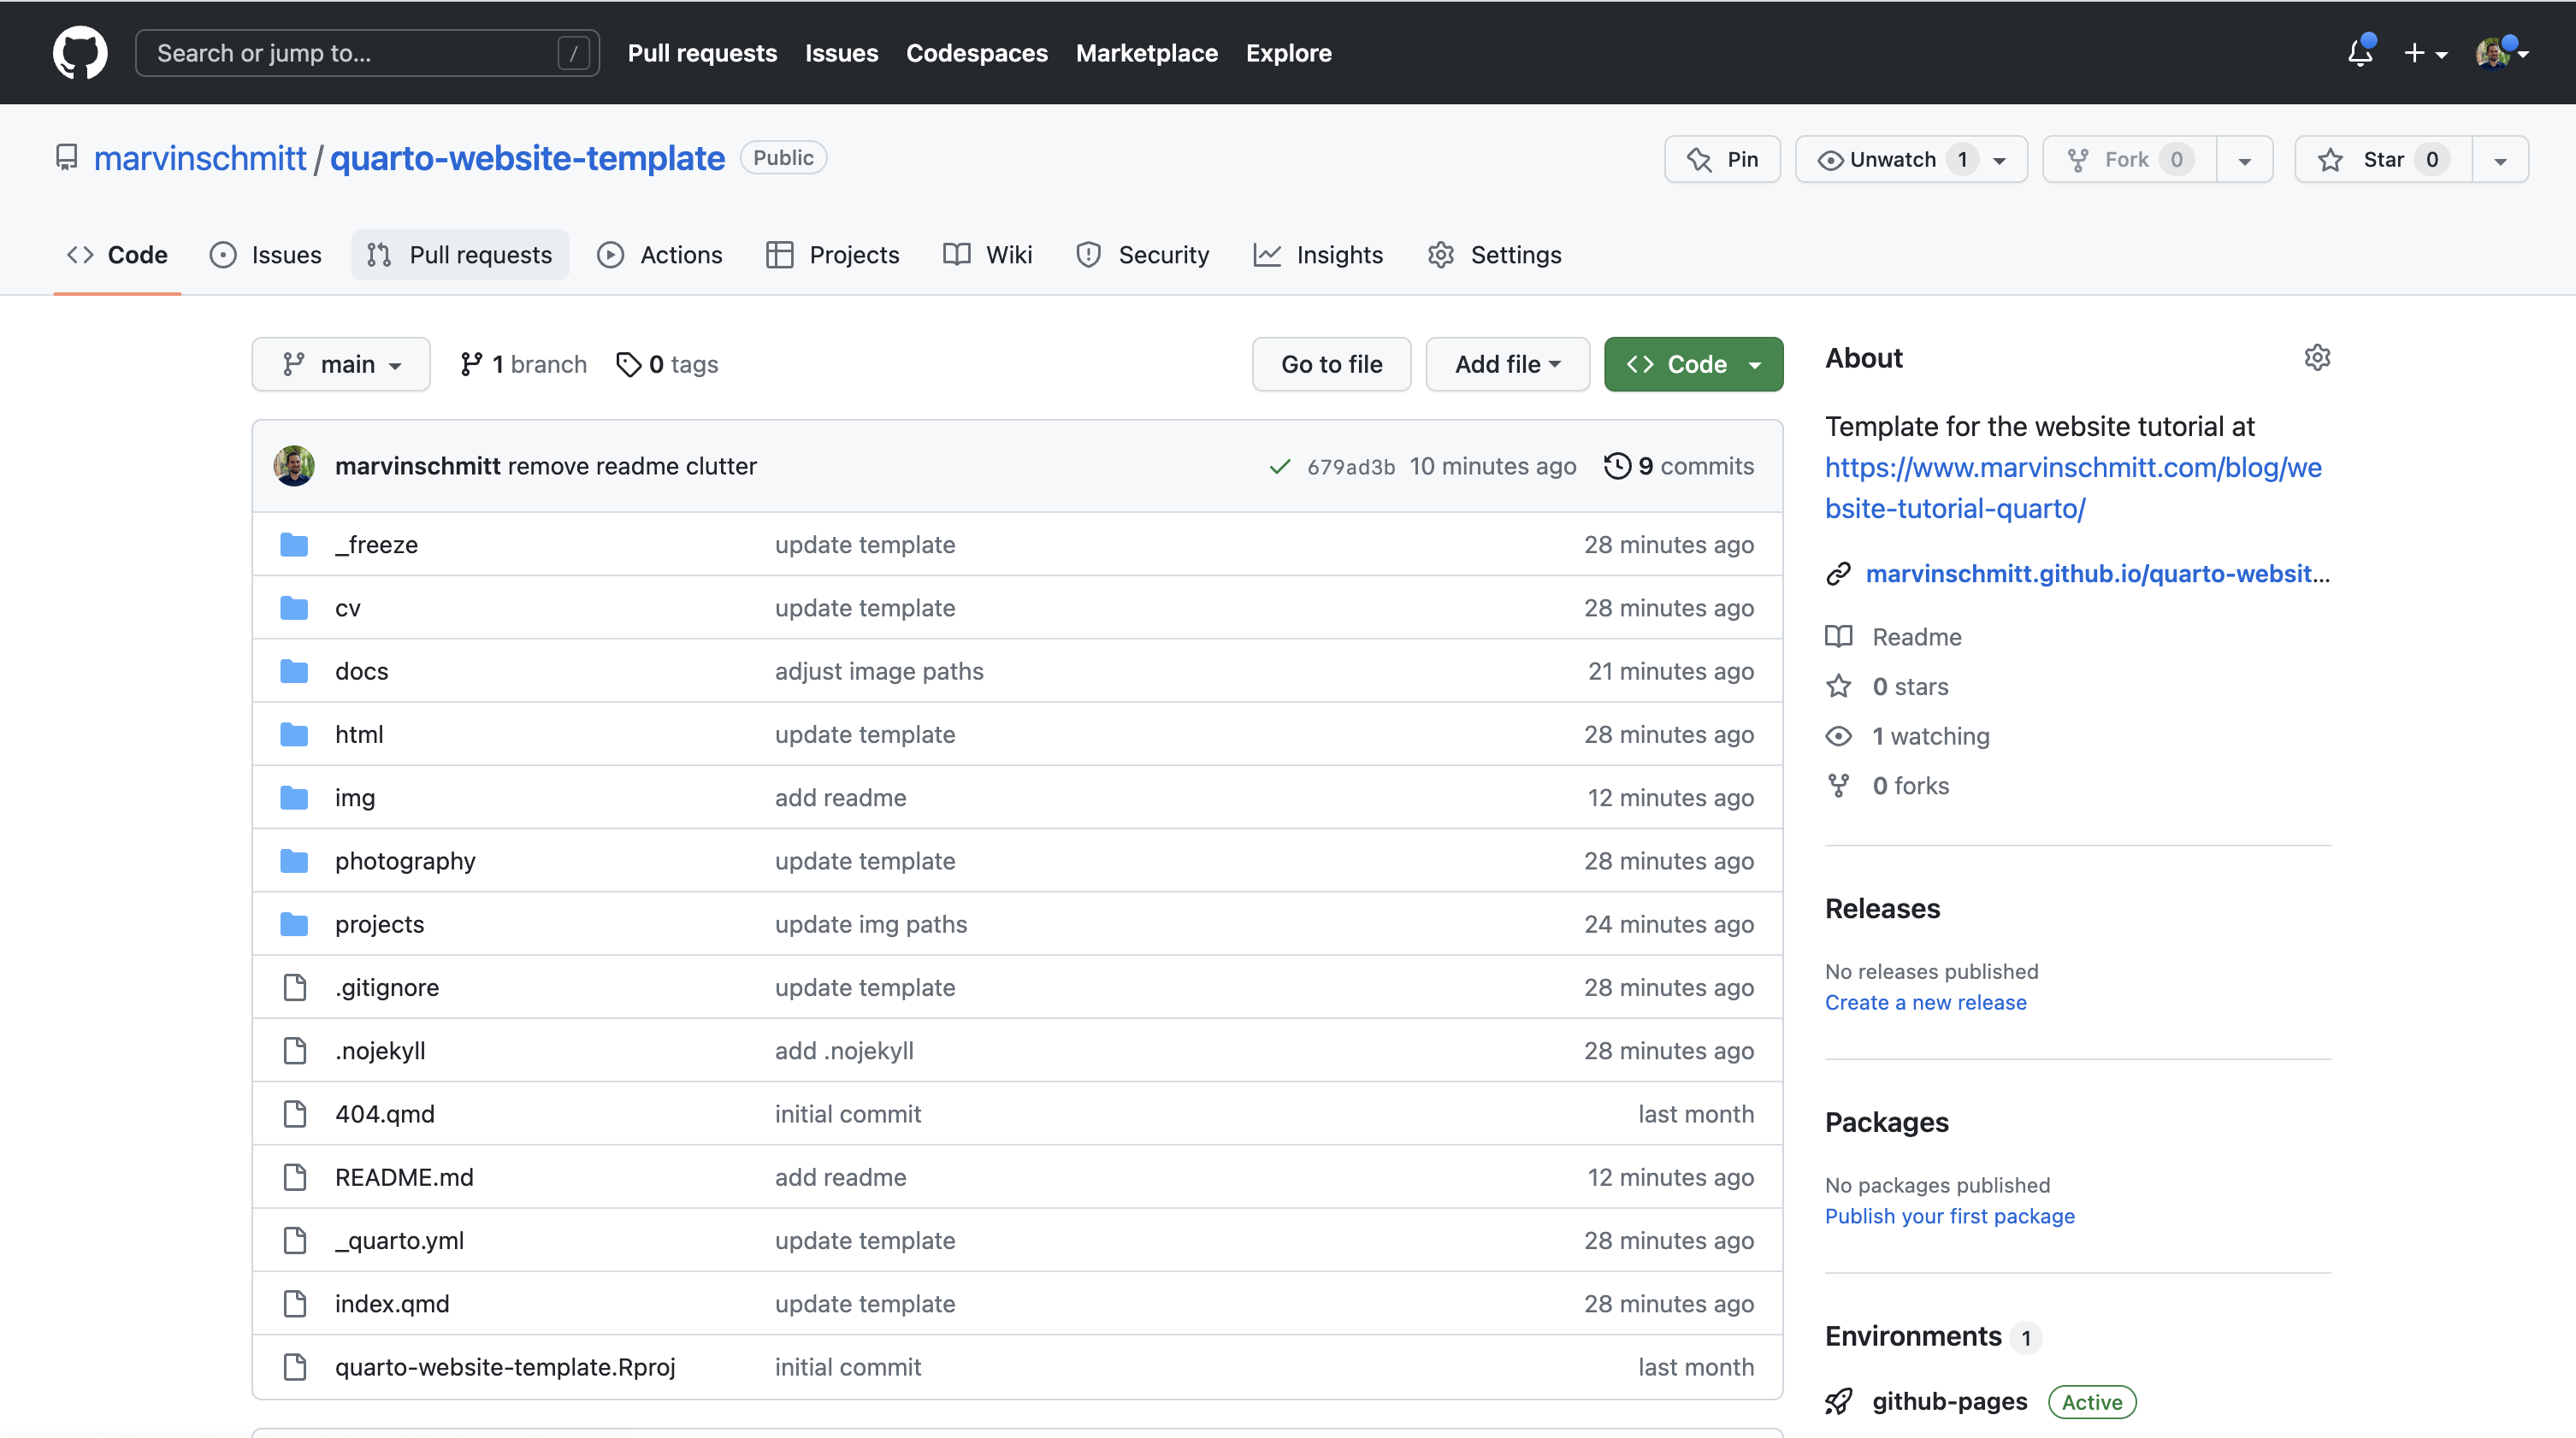Open the user avatar menu
2576x1438 pixels.
2501,53
